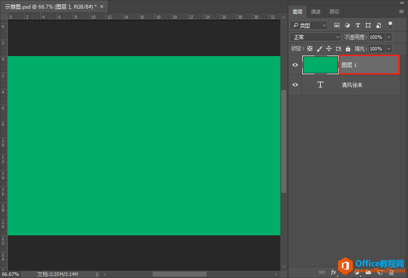Lock image pixels brush icon

coord(319,49)
